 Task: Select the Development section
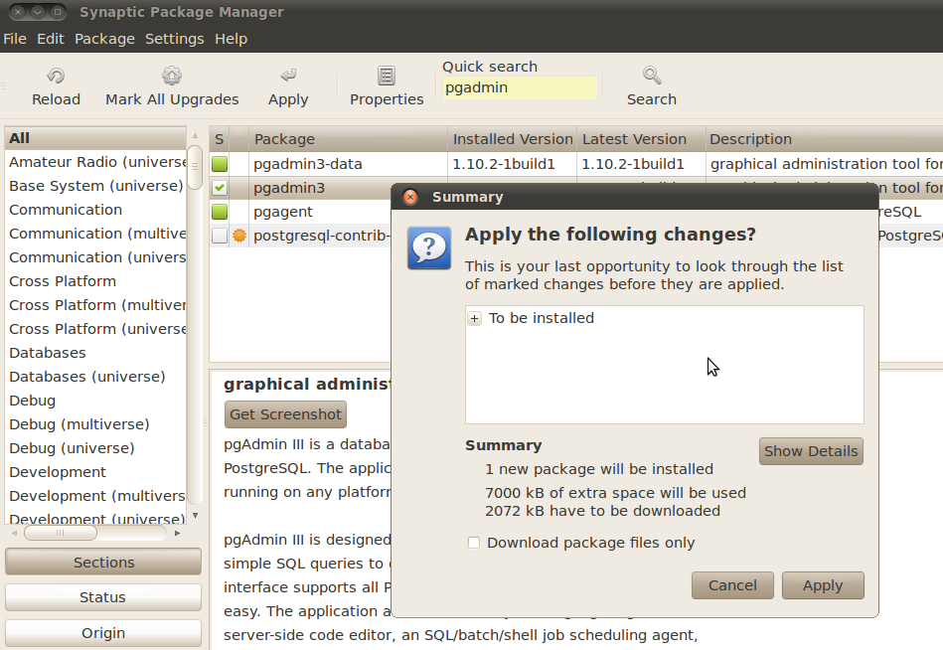coord(95,472)
